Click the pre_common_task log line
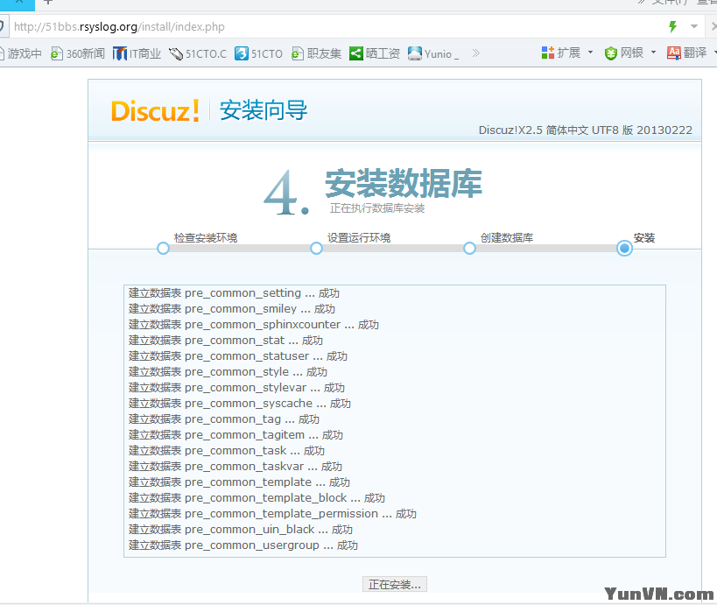This screenshot has height=605, width=717. pyautogui.click(x=227, y=451)
